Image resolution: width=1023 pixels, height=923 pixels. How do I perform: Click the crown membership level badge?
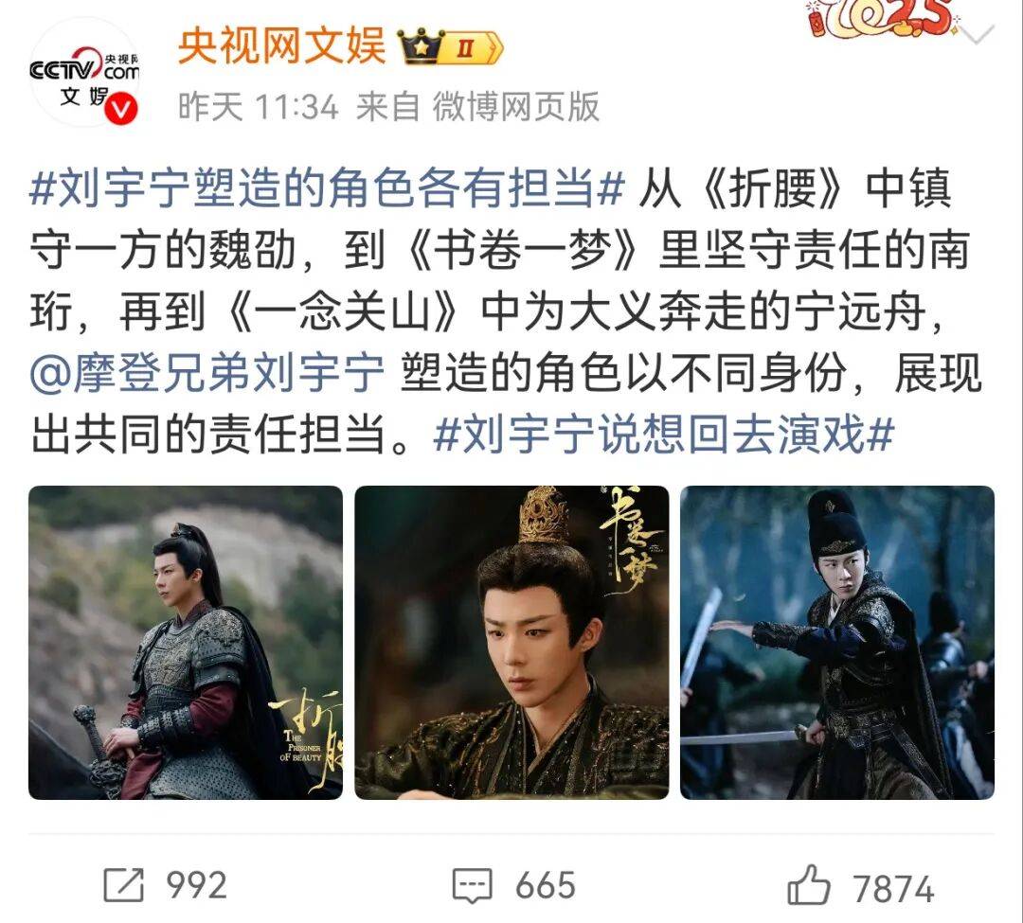(450, 47)
